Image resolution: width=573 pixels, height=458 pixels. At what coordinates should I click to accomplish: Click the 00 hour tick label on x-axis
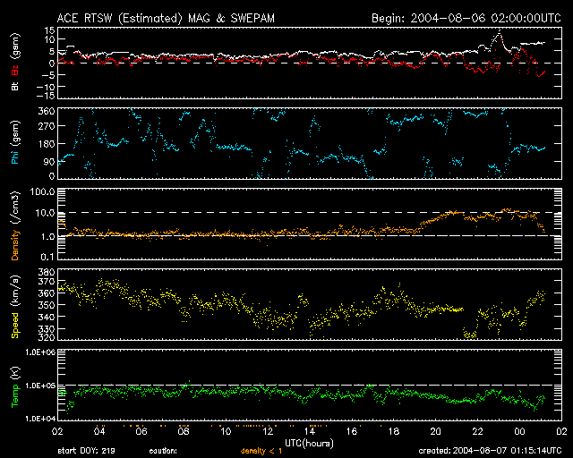518,431
